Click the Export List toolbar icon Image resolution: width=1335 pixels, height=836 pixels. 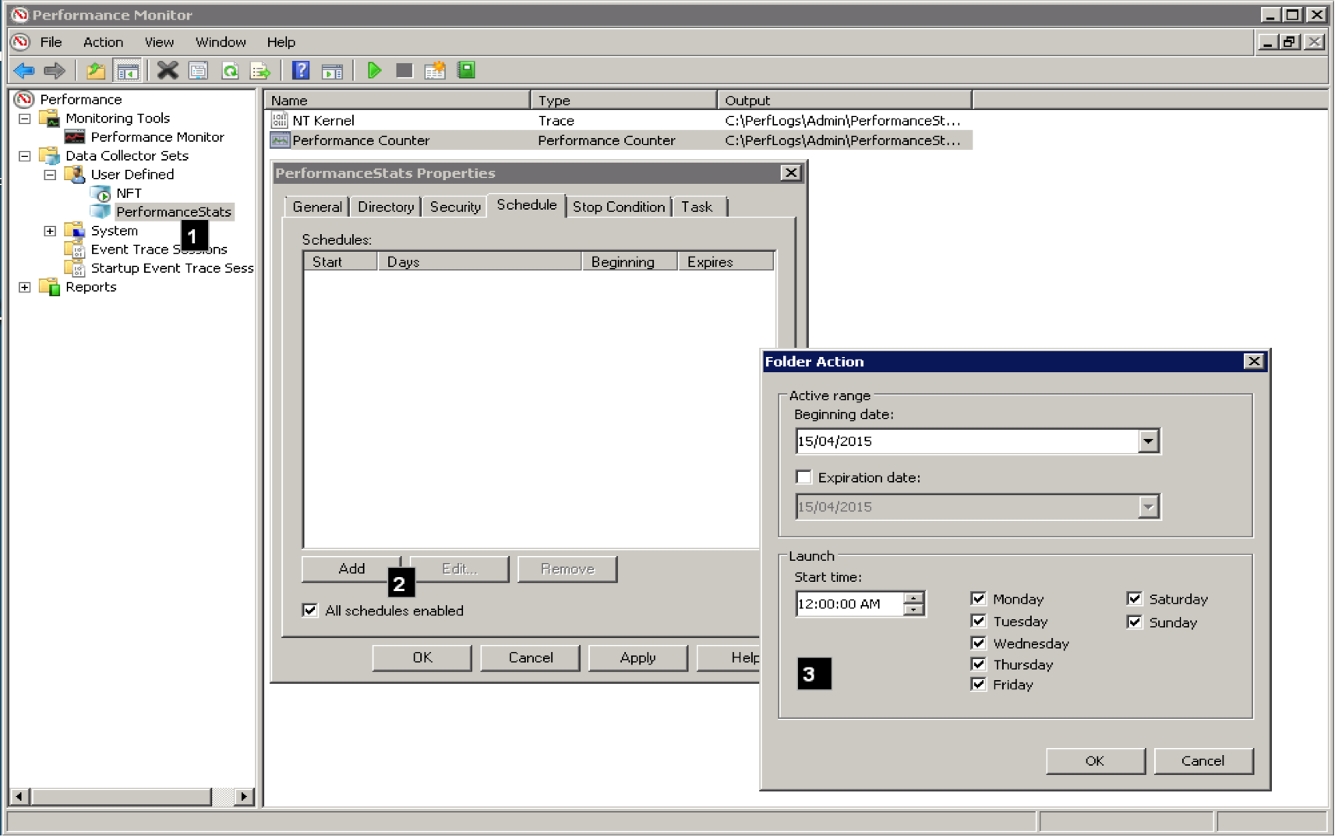click(x=260, y=71)
